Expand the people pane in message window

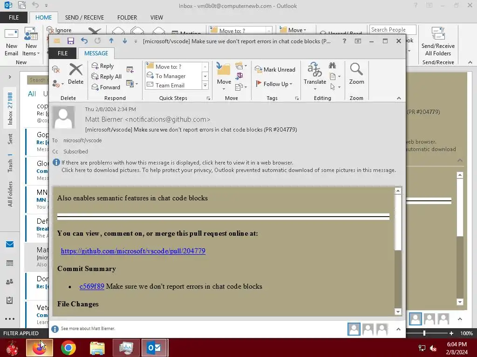(399, 329)
